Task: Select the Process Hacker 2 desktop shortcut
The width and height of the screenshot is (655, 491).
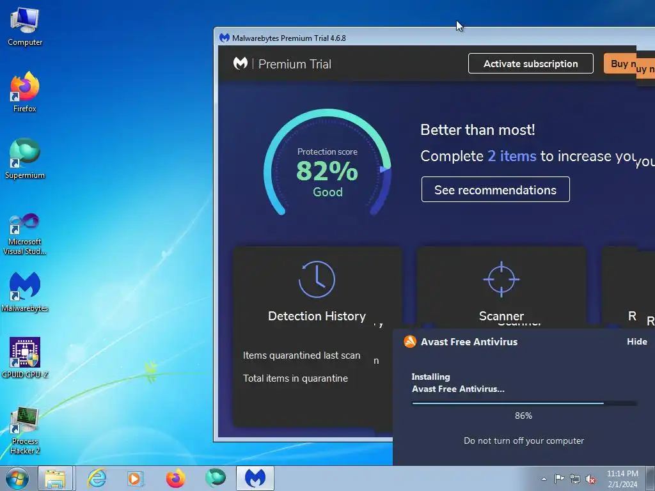Action: [x=25, y=430]
